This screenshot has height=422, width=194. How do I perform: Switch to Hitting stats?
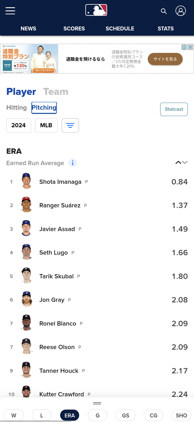(x=16, y=107)
